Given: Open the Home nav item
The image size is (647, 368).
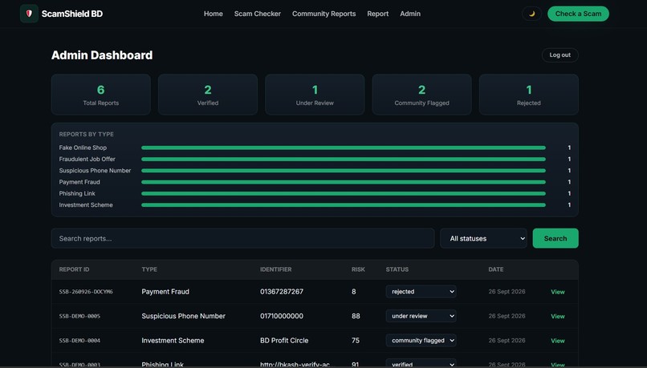Looking at the screenshot, I should tap(213, 14).
